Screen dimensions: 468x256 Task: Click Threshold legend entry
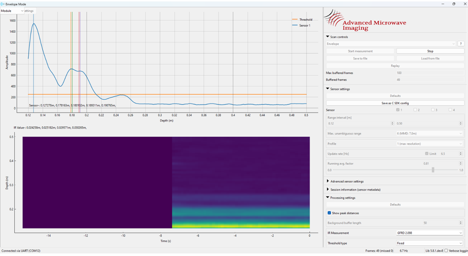(x=302, y=20)
